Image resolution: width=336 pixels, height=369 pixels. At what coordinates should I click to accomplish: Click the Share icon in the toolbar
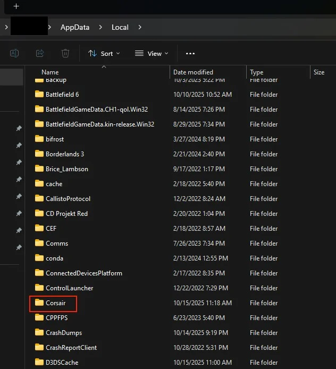point(40,53)
